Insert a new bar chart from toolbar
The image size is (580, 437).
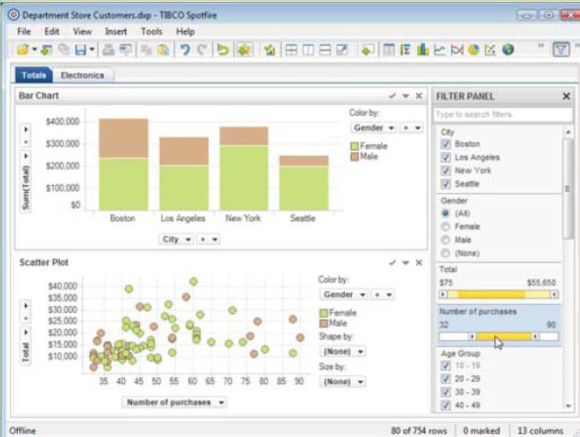[423, 50]
